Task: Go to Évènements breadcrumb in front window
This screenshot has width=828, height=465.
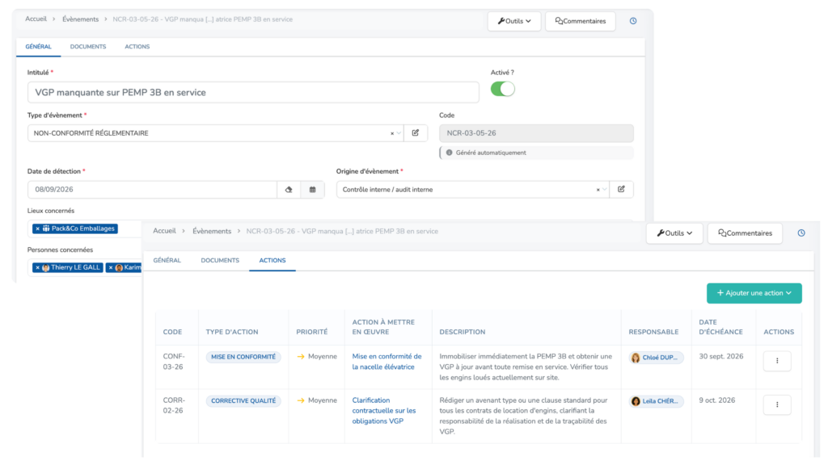Action: (212, 231)
